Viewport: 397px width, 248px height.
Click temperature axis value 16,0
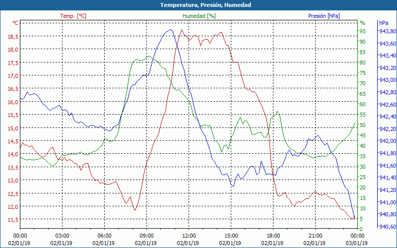[13, 102]
